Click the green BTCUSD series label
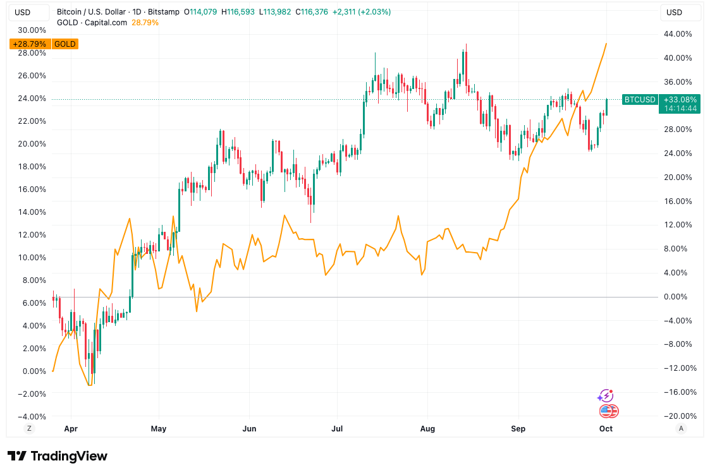710x475 pixels. click(640, 99)
